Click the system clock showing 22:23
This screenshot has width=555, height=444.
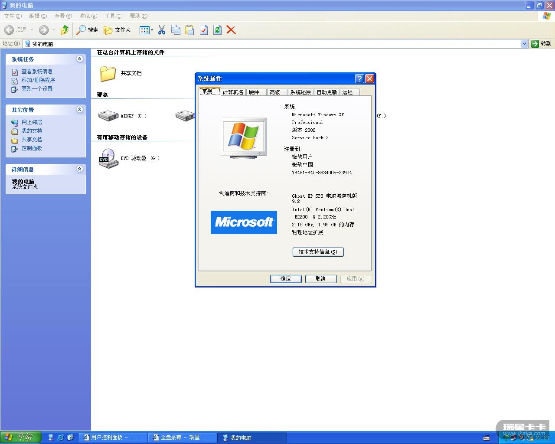pyautogui.click(x=542, y=437)
